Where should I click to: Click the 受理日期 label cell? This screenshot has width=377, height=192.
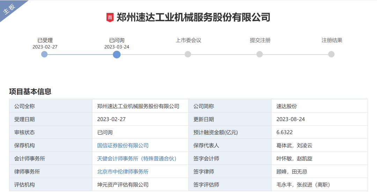point(51,119)
